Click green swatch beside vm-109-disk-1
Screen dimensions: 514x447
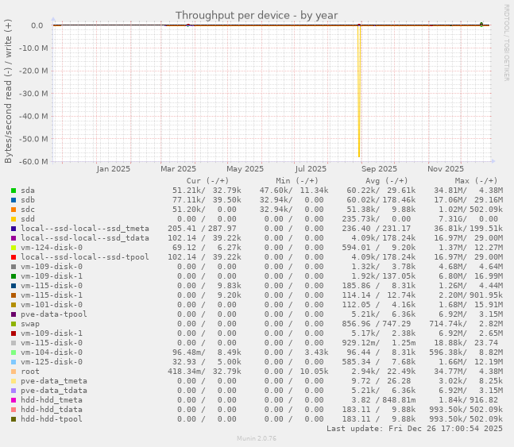[14, 276]
